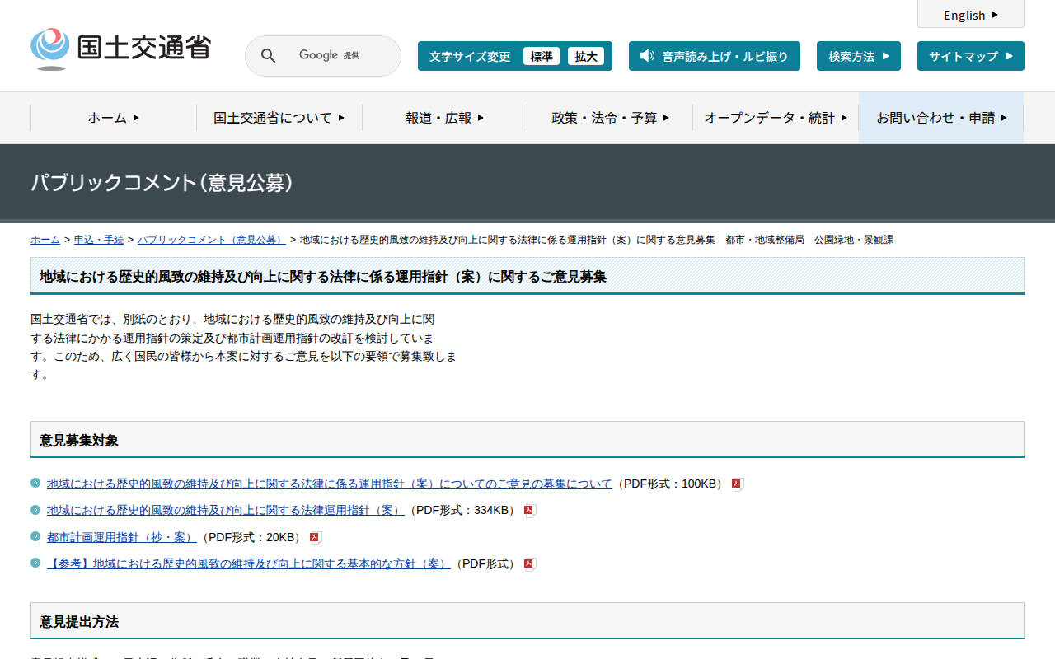Open the サイトマップ button
Viewport: 1055px width, 659px height.
click(x=970, y=56)
